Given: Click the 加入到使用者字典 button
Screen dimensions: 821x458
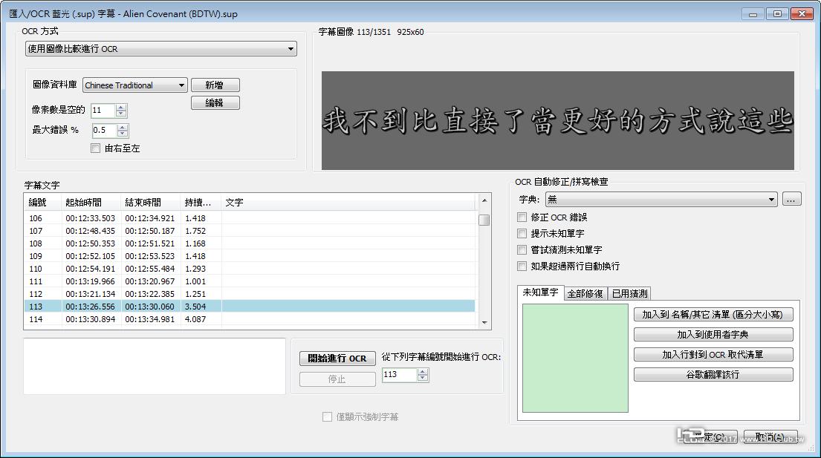Looking at the screenshot, I should coord(713,334).
